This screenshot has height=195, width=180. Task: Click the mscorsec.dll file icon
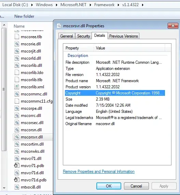click(x=17, y=123)
